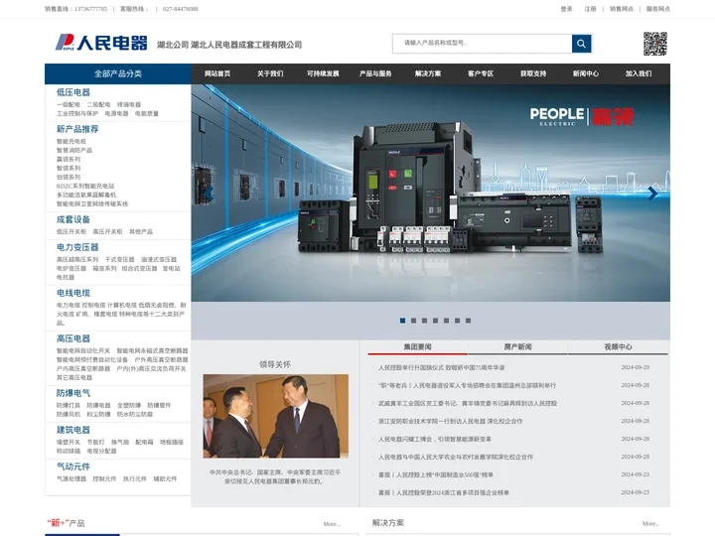Go to next banner slide arrow

pyautogui.click(x=652, y=194)
